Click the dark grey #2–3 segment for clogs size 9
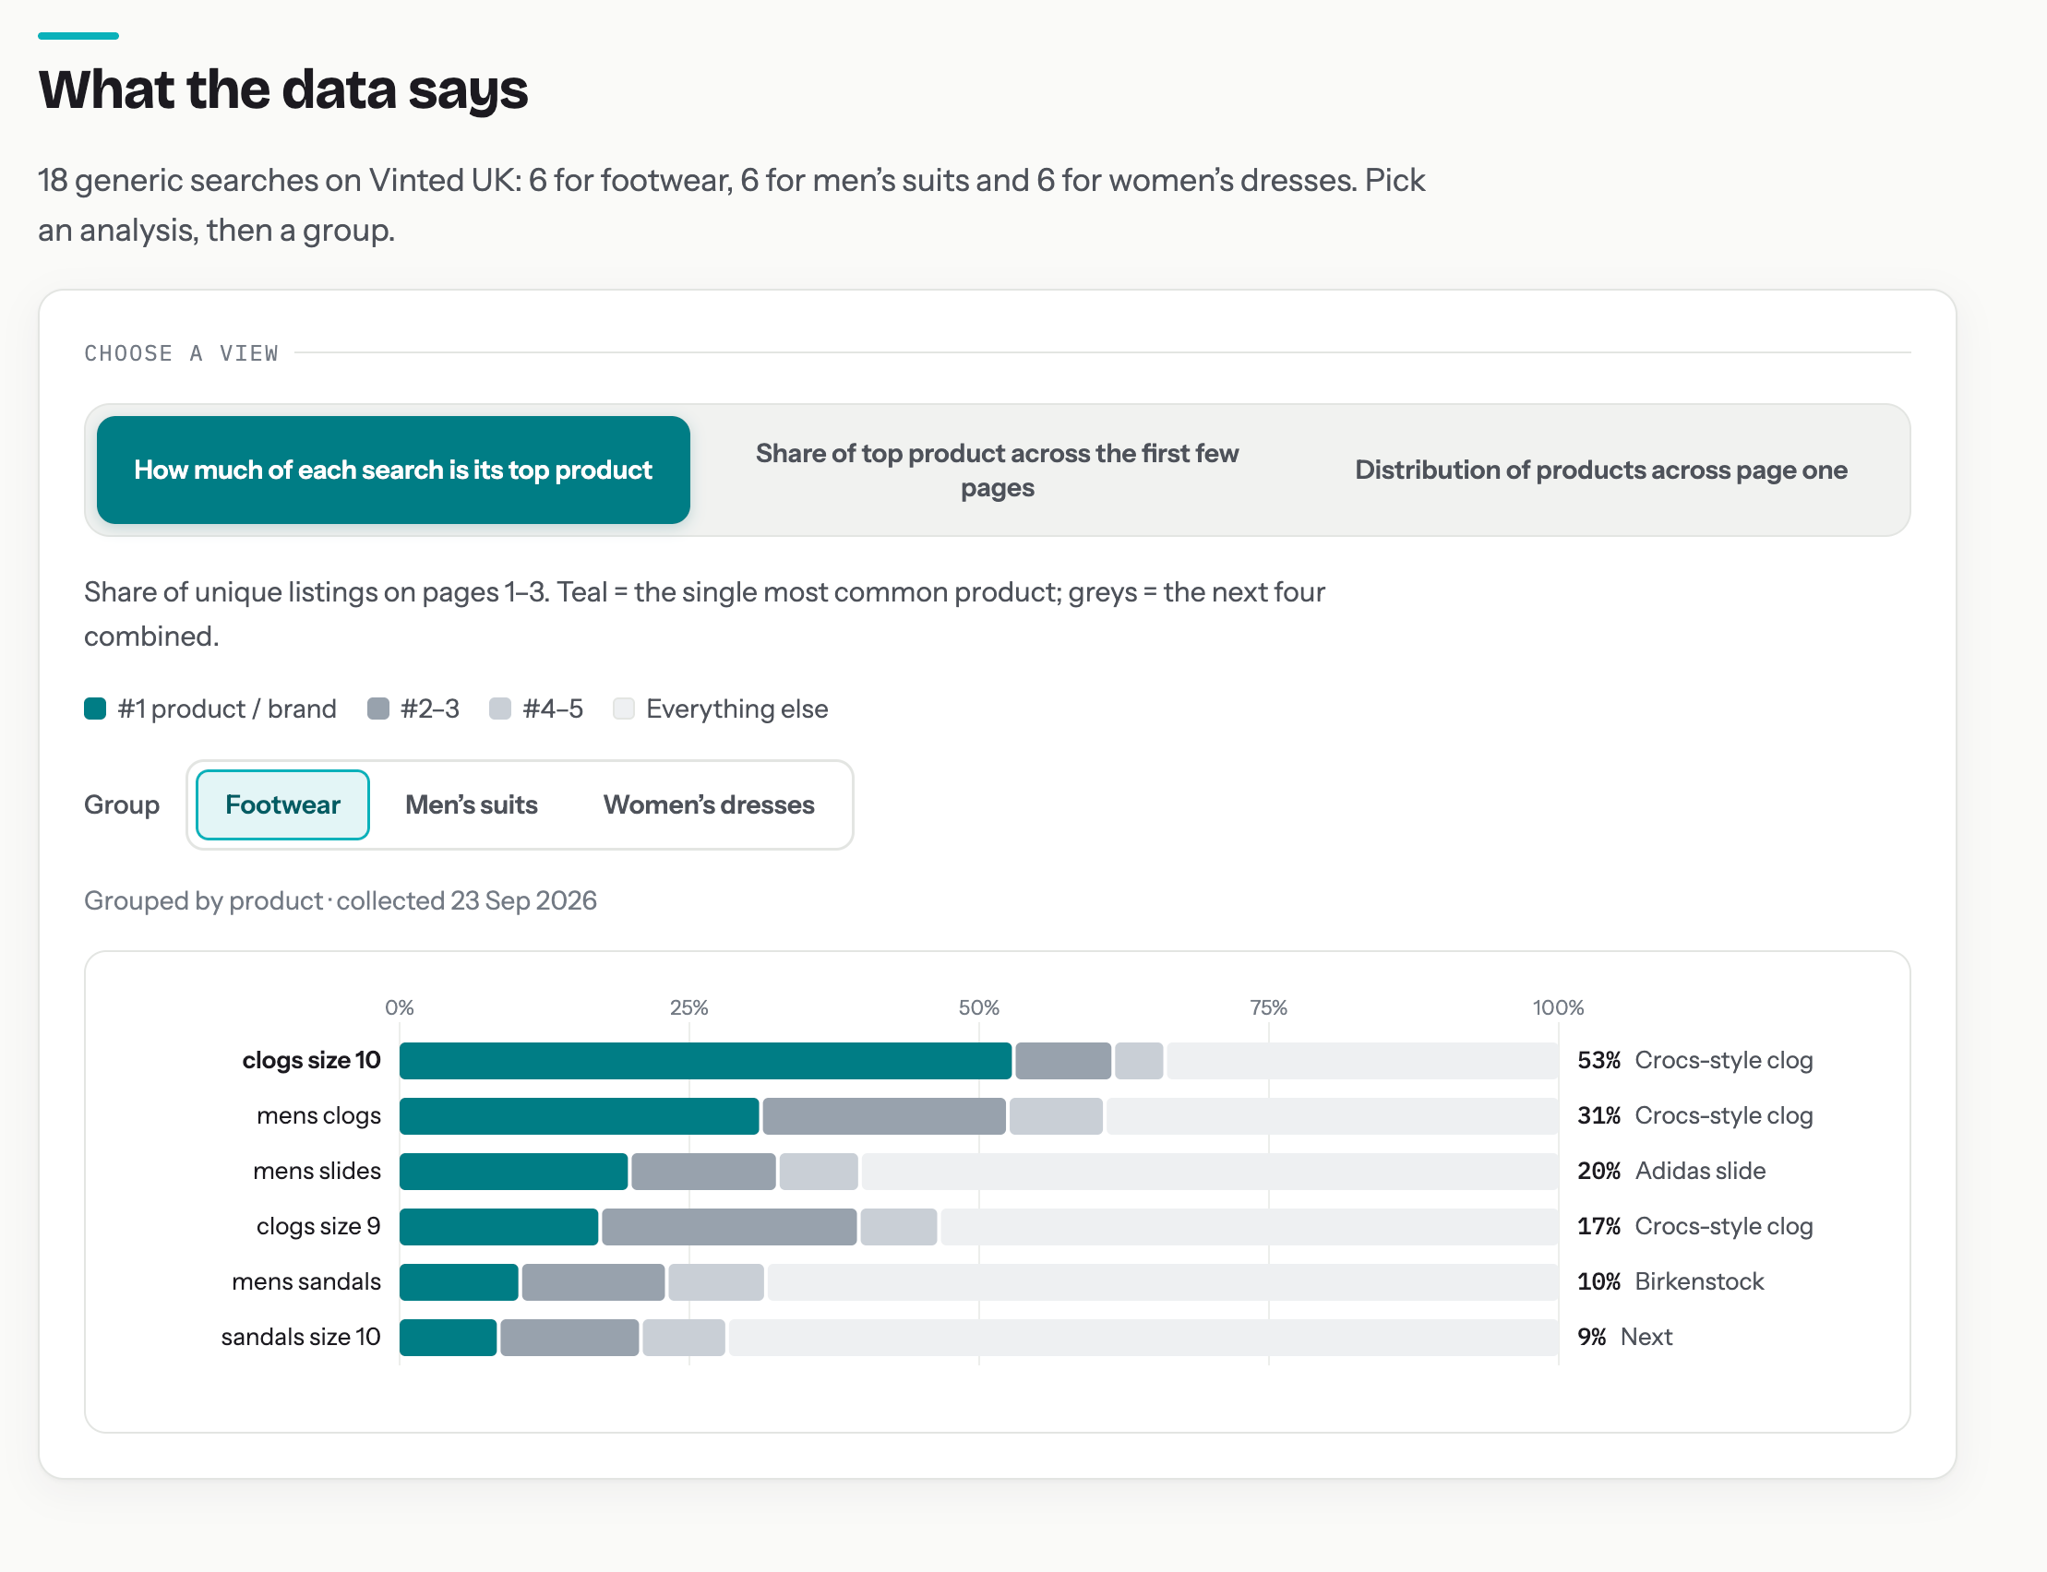Viewport: 2047px width, 1572px height. click(729, 1226)
